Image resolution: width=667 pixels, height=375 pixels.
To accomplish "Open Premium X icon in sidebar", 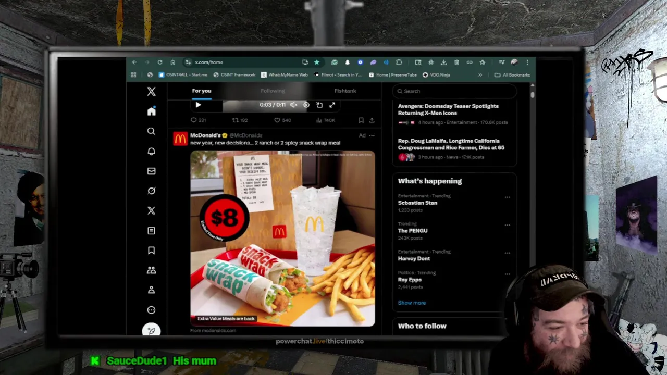I will pos(151,210).
